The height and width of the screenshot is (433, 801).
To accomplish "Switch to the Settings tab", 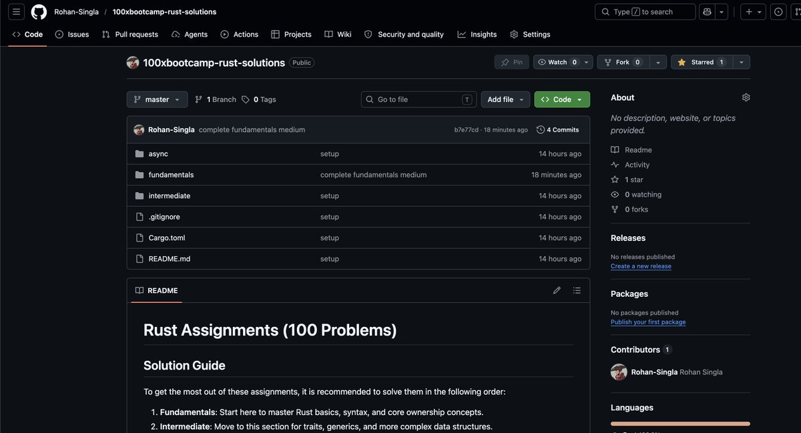I will tap(530, 34).
